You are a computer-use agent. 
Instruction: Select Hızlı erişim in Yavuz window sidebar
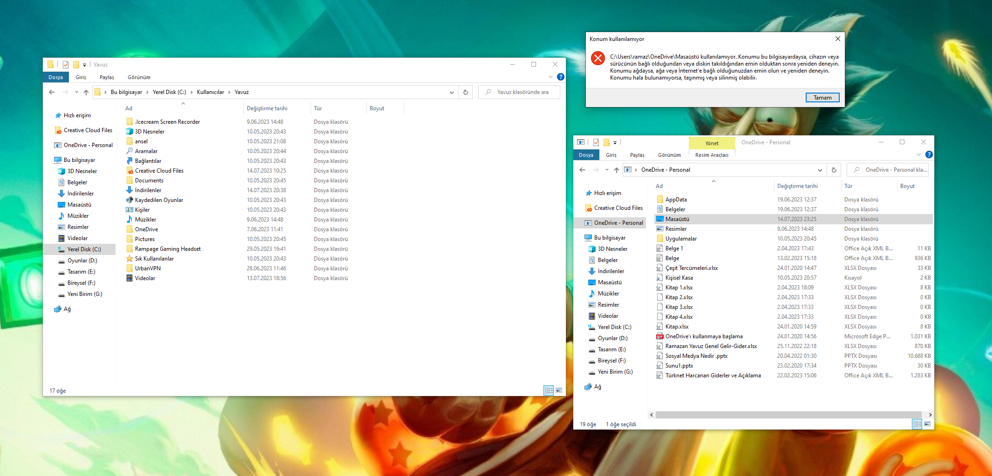point(77,115)
